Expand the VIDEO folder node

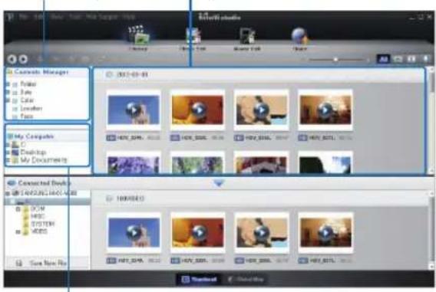tap(18, 231)
